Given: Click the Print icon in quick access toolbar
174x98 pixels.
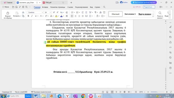Looking at the screenshot, I should click(x=23, y=7).
